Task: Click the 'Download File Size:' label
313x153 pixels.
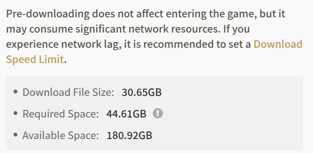Action: click(x=68, y=93)
